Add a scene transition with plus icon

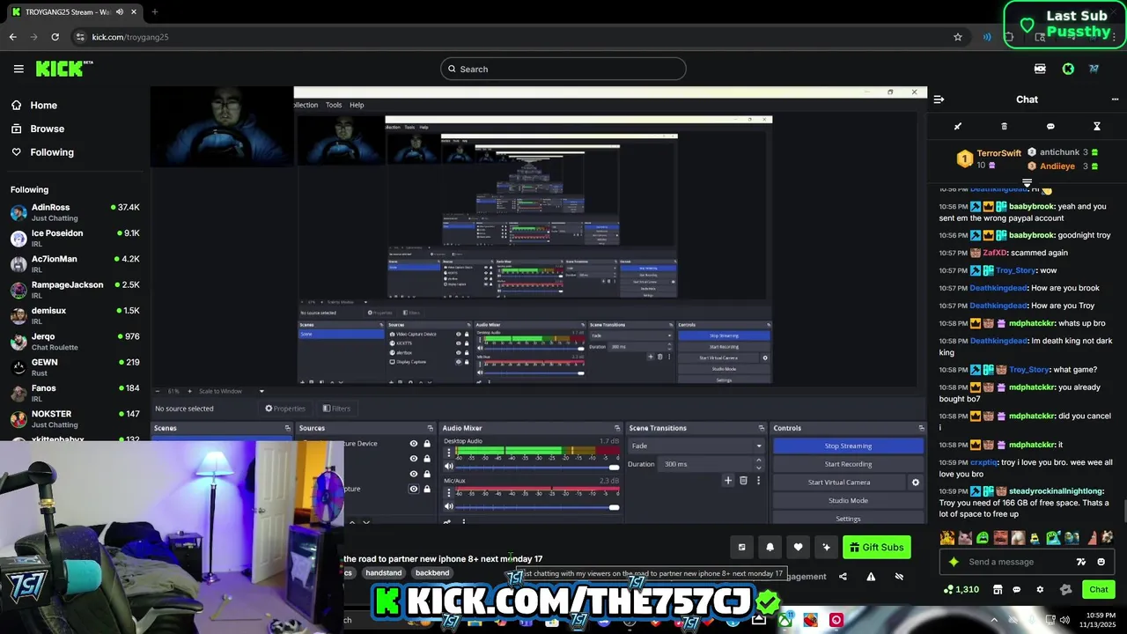click(x=727, y=480)
